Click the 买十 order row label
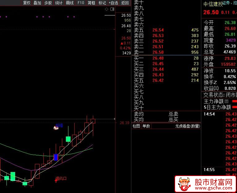This screenshot has height=193, width=237. [x=139, y=108]
